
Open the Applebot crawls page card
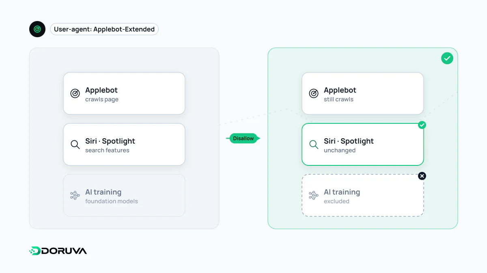[x=124, y=93]
